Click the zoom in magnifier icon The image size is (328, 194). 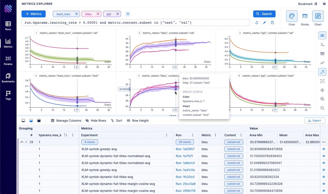click(322, 99)
